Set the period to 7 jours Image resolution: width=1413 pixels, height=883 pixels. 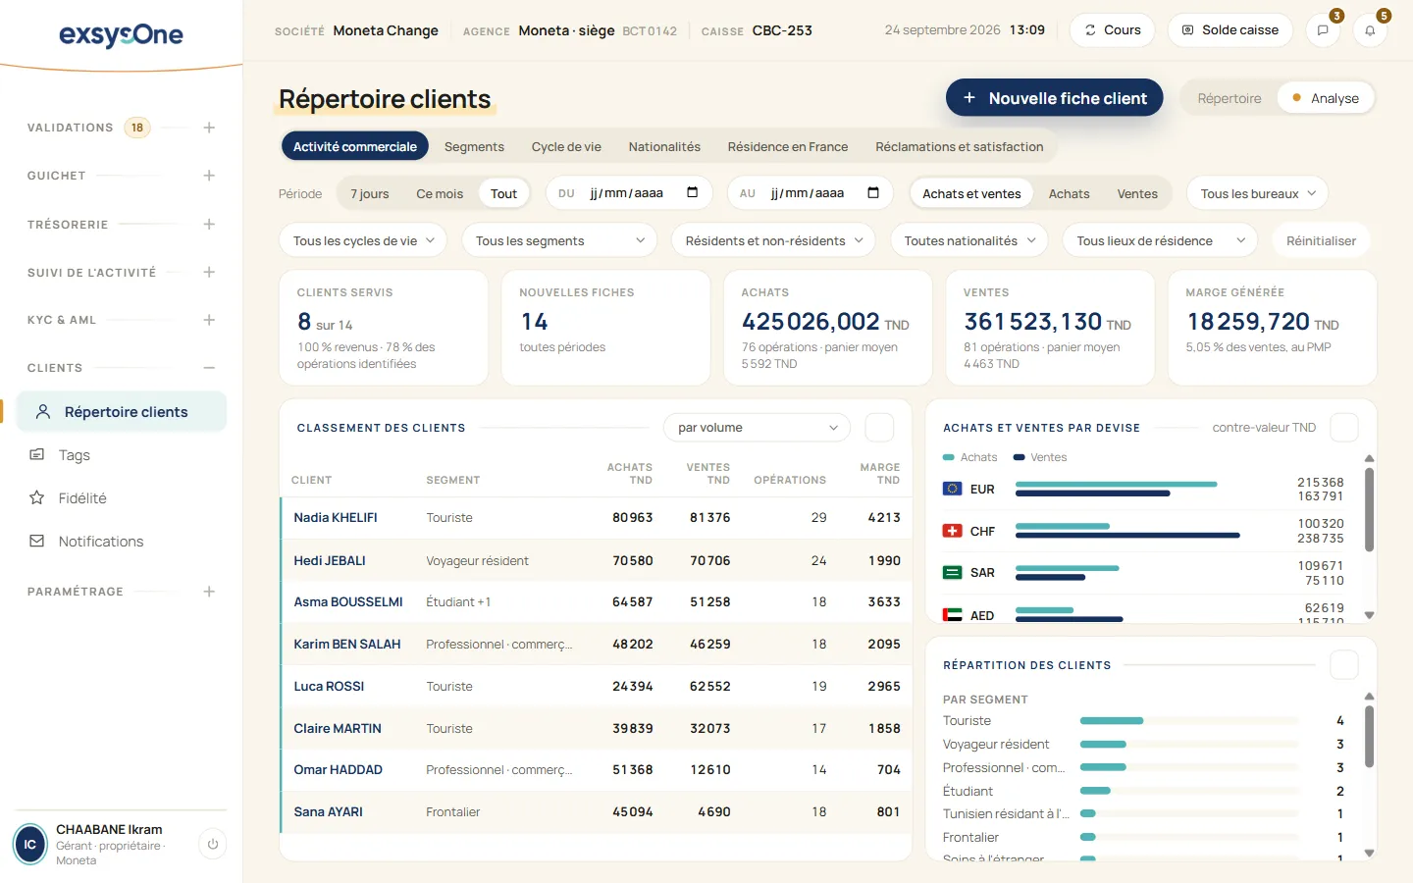[370, 193]
